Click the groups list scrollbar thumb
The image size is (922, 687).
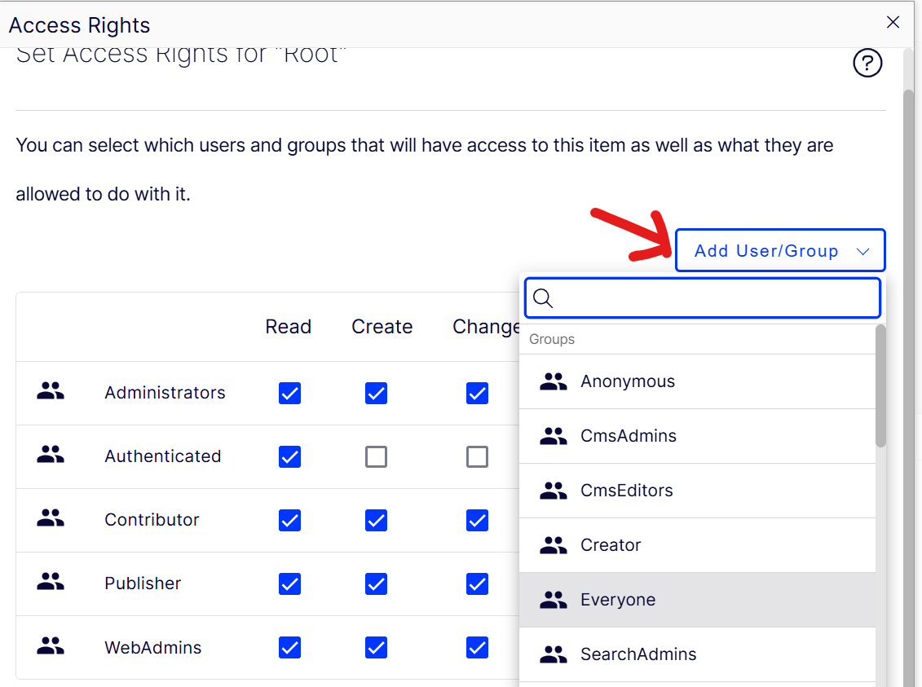coord(880,387)
